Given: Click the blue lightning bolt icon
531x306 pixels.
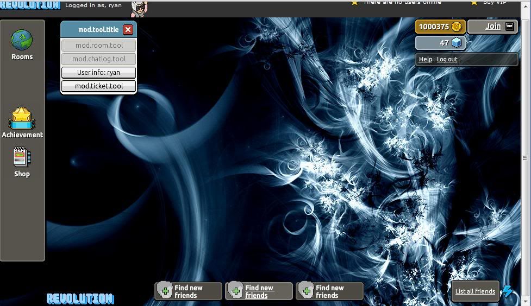Looking at the screenshot, I should pos(507,291).
